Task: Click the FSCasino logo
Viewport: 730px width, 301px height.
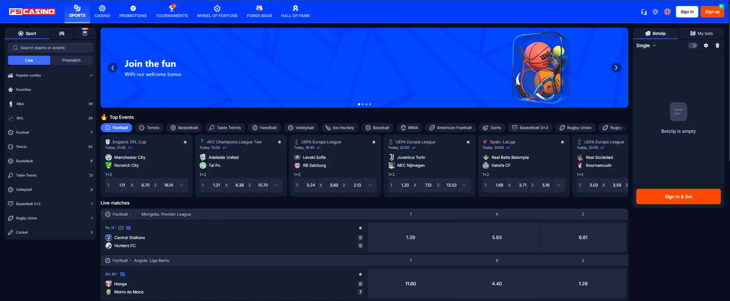Action: click(x=32, y=12)
